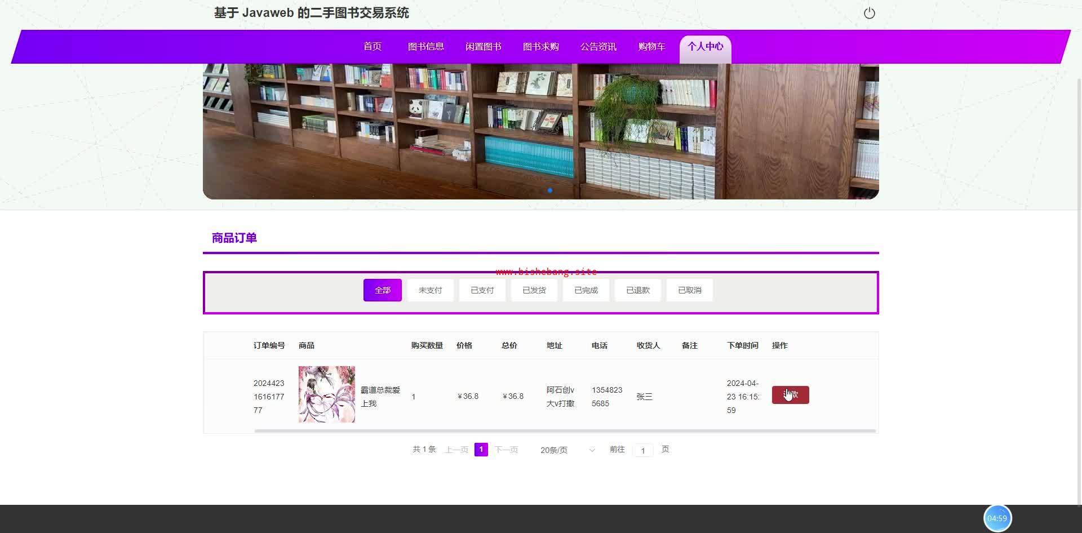
Task: Click the 共 1 条 total count
Action: tap(424, 450)
